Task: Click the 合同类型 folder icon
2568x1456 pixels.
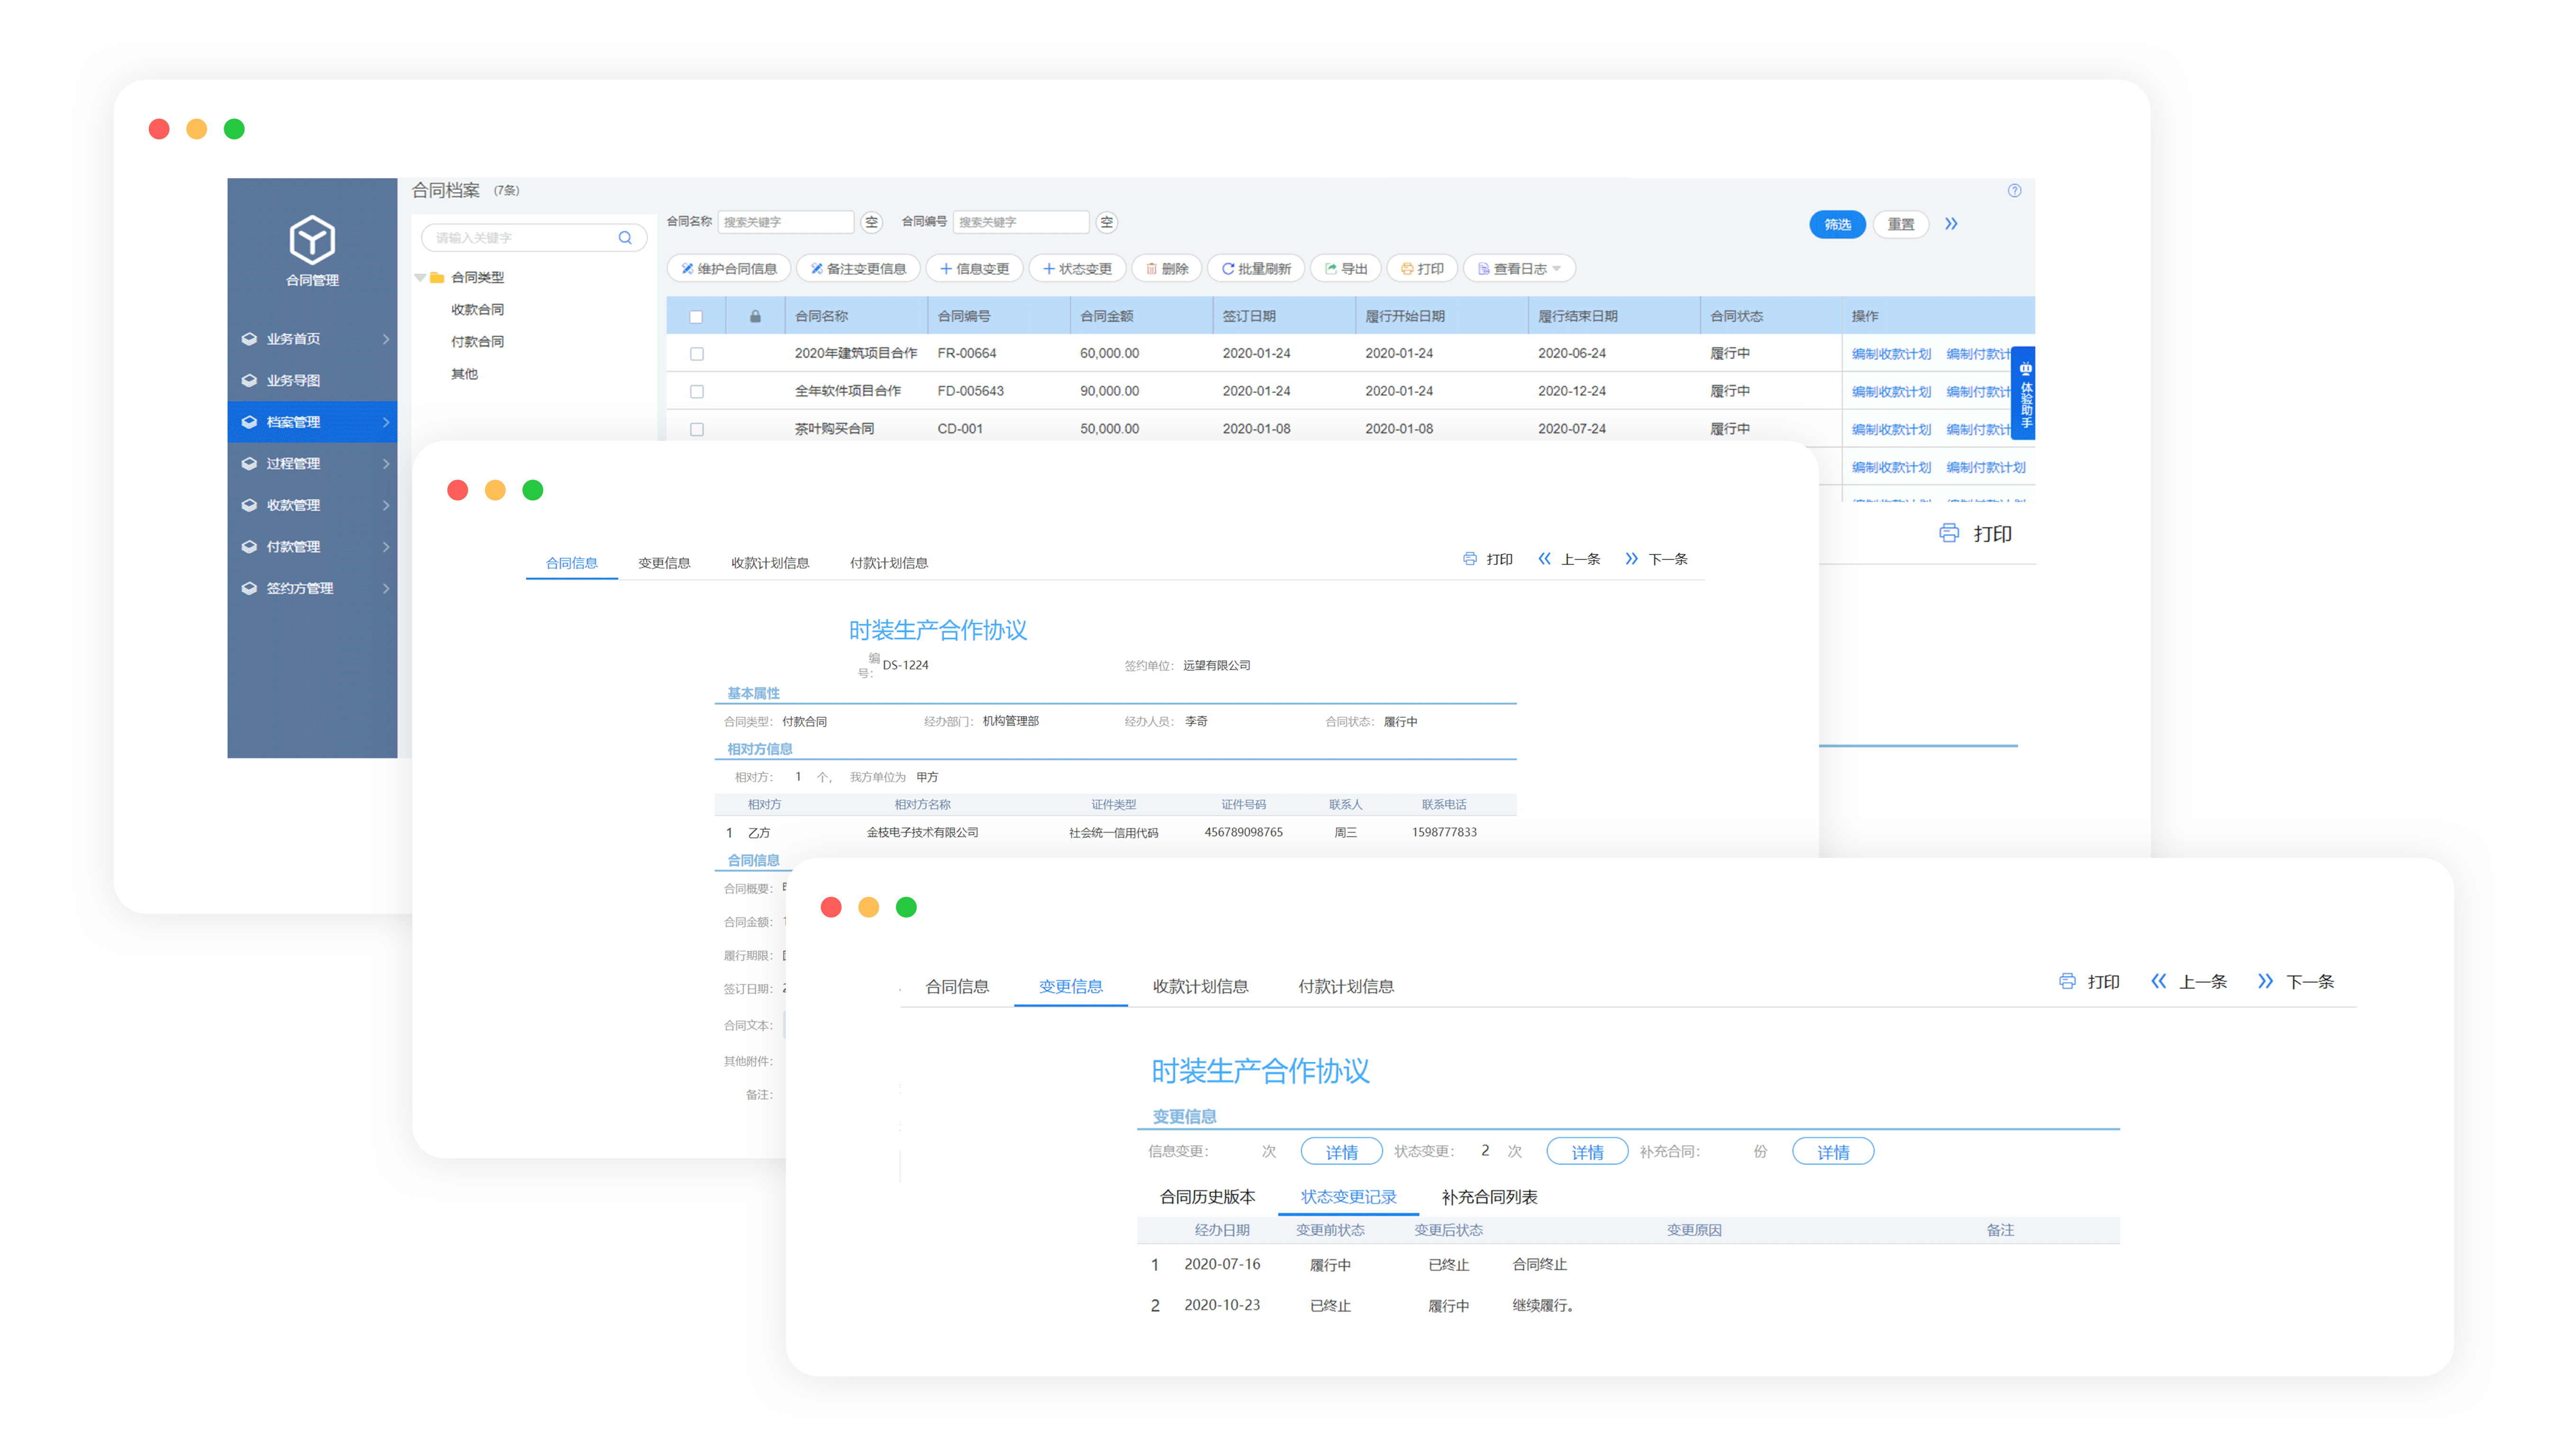Action: (437, 278)
